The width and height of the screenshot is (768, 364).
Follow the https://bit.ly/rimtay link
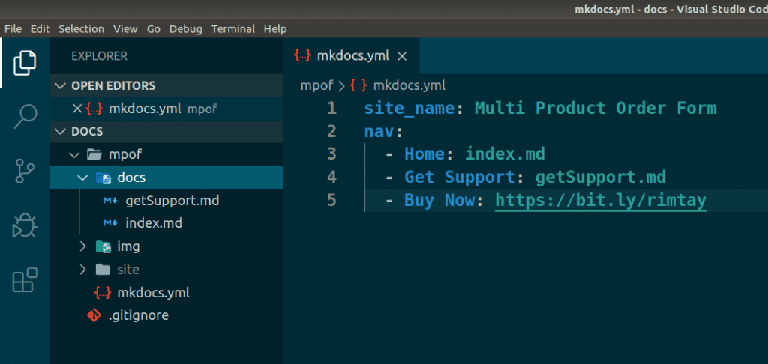[x=601, y=200]
